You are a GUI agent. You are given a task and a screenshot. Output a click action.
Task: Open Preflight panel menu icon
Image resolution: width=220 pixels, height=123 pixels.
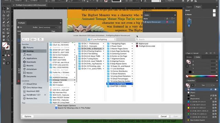point(60,23)
